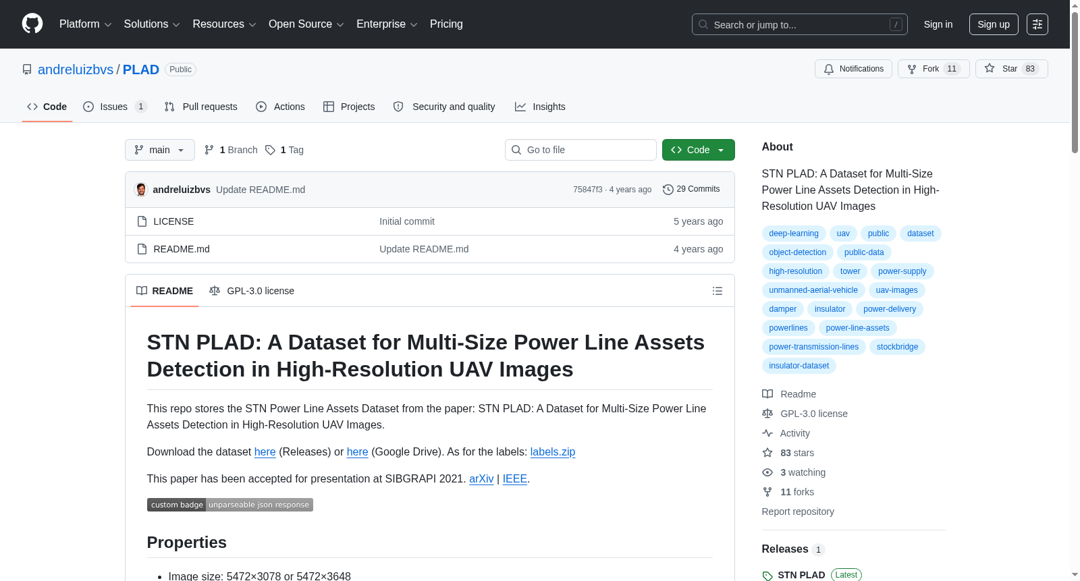Click the Notifications bell icon
Image resolution: width=1080 pixels, height=581 pixels.
[x=829, y=69]
